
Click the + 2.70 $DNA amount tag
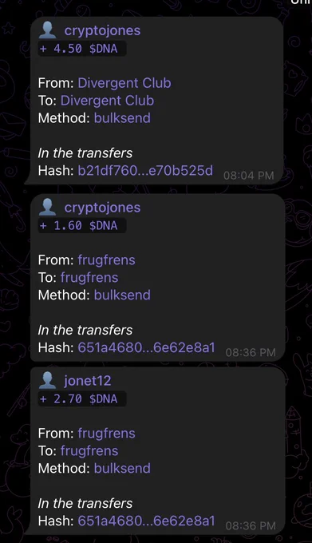coord(82,398)
